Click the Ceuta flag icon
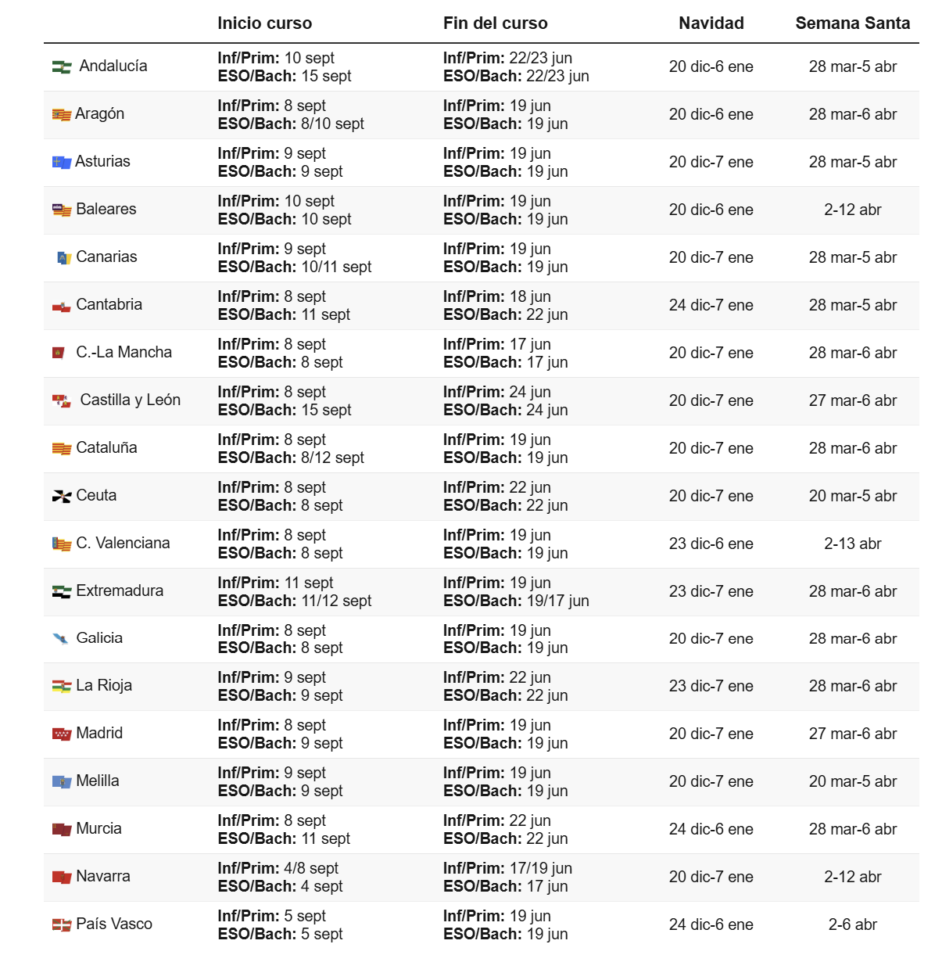942x962 pixels. pos(62,497)
